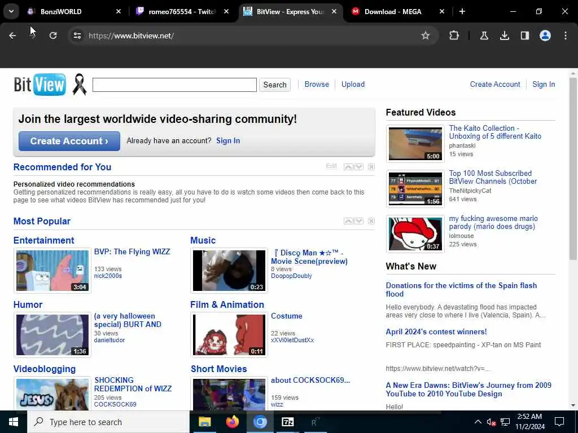Screen dimensions: 578x433
Task: Open the network tray icon
Action: (x=505, y=422)
